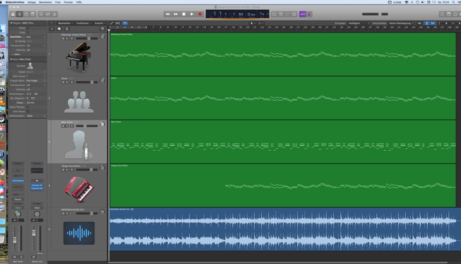461x264 pixels.
Task: Click the Stop transport button
Action: pyautogui.click(x=184, y=14)
